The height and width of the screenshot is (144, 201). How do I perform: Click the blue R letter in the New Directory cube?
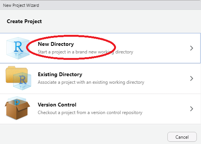(19, 47)
